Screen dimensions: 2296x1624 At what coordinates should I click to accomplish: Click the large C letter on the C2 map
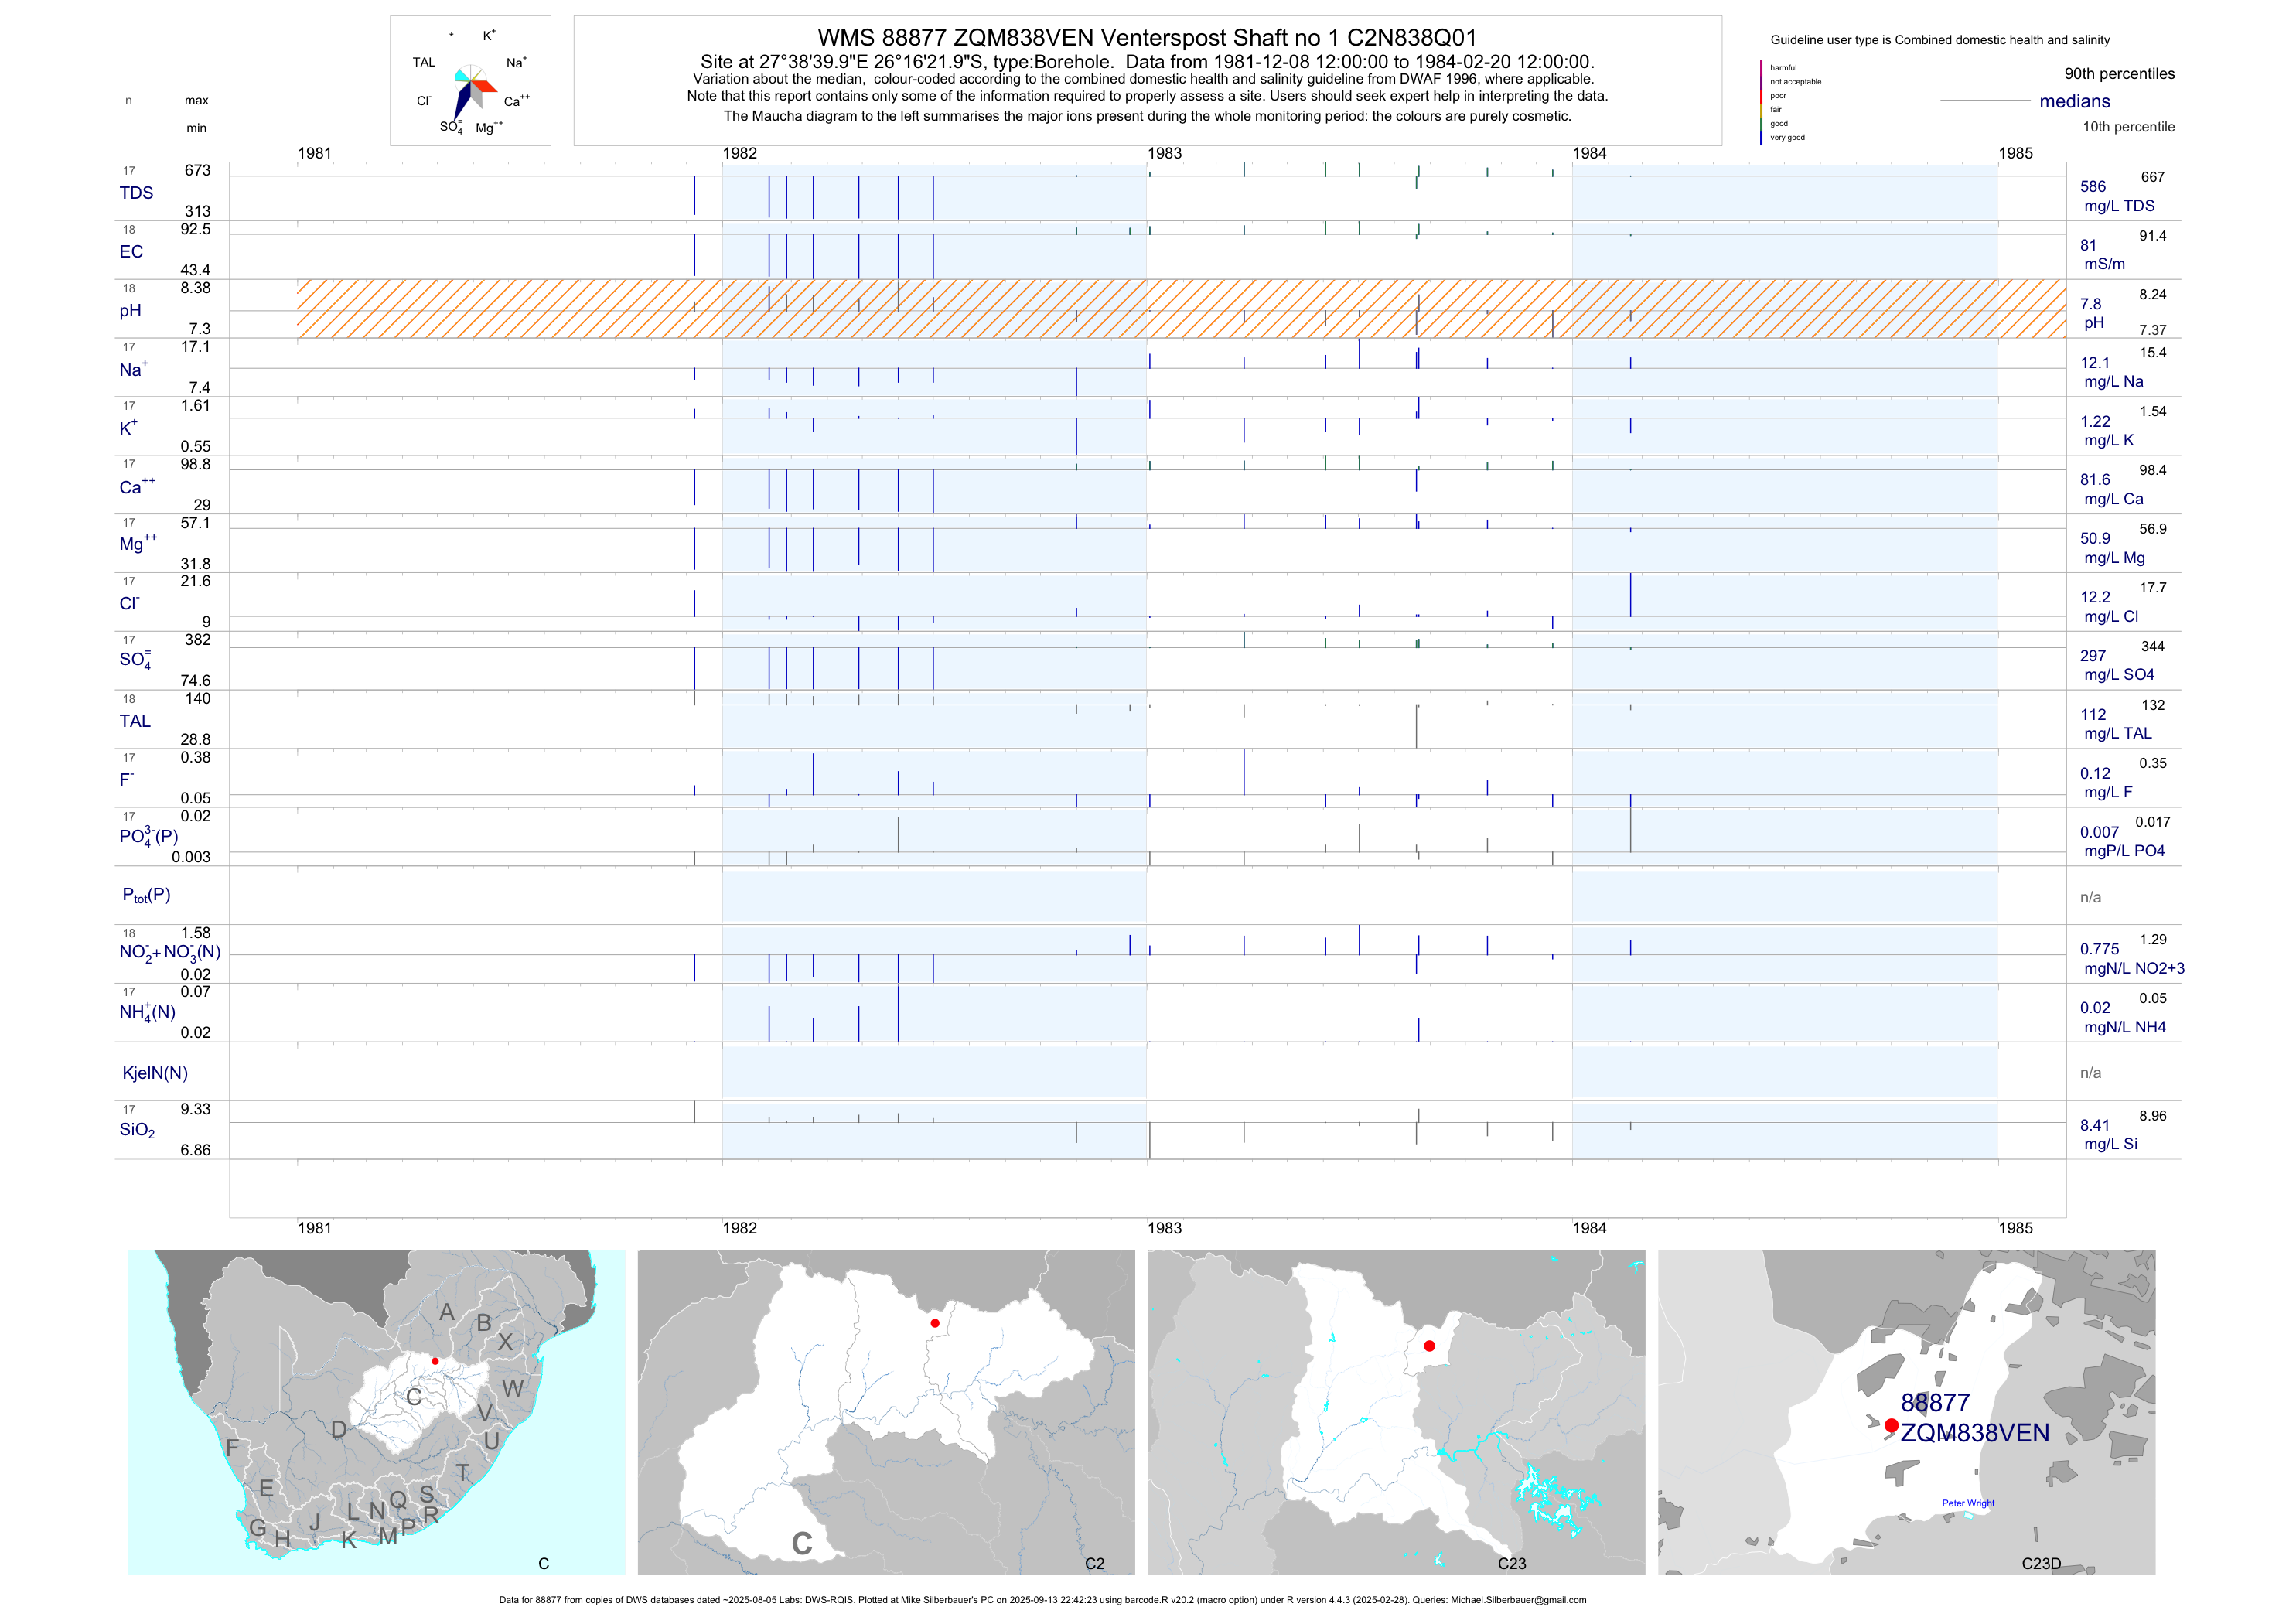801,1544
